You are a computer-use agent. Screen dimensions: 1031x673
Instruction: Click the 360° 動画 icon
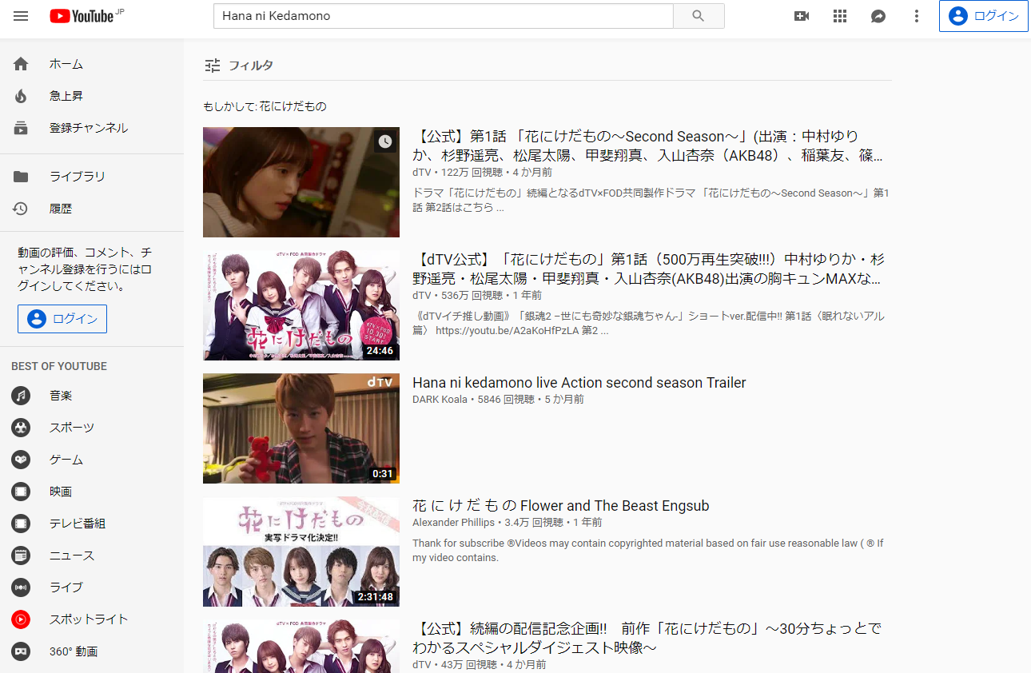pos(21,651)
